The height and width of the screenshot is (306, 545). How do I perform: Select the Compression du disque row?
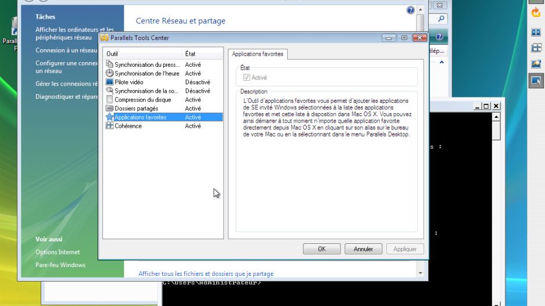pyautogui.click(x=163, y=99)
